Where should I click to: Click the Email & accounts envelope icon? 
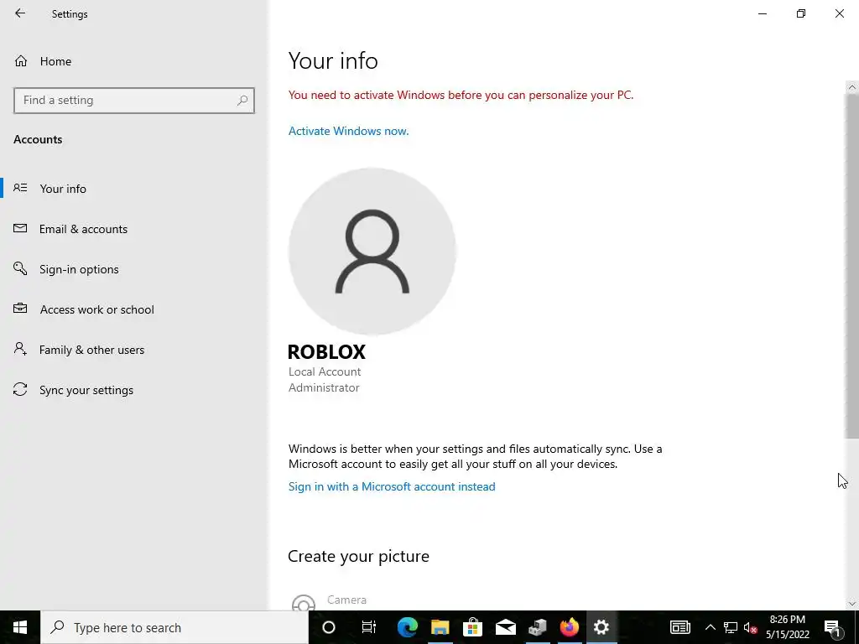pos(20,228)
